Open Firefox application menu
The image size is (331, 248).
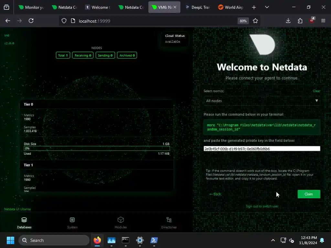point(323,21)
